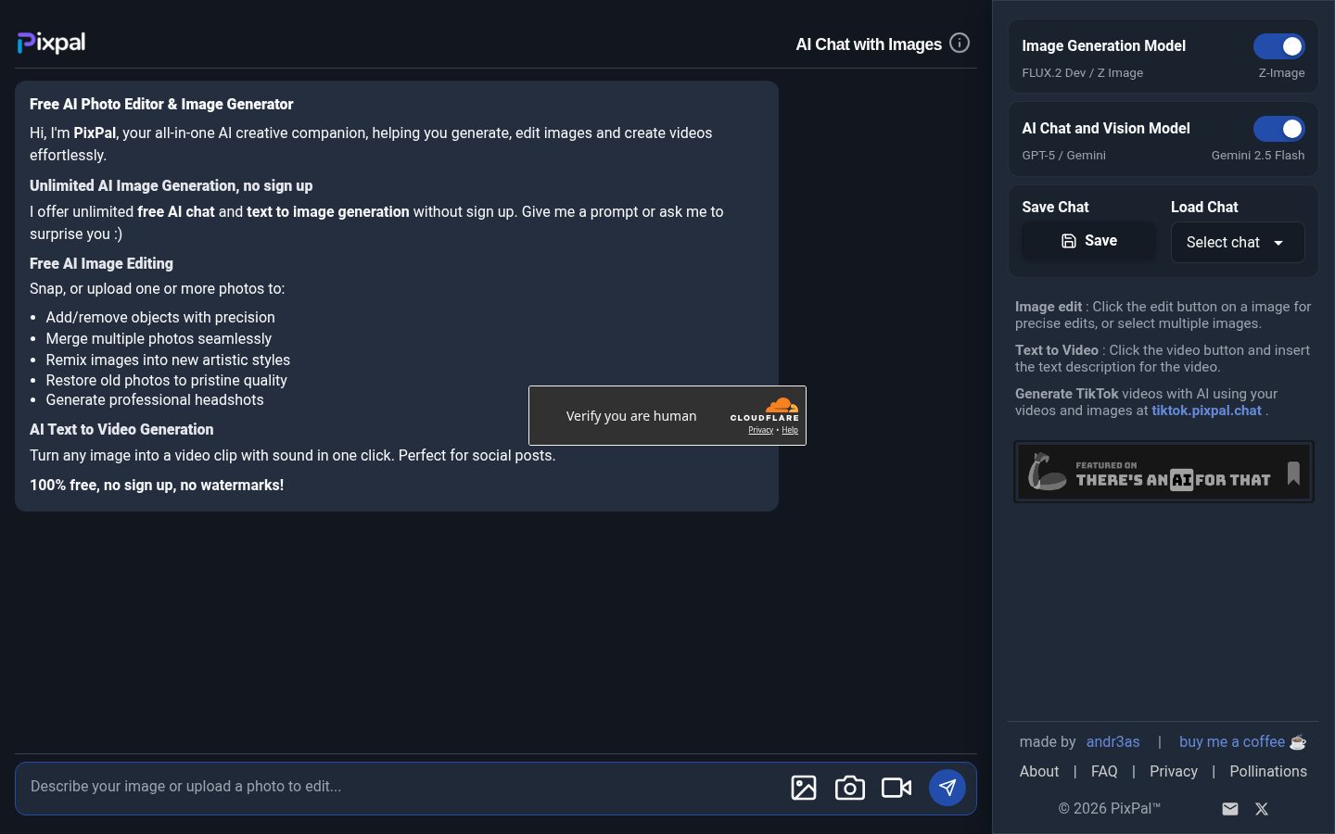Open the info icon beside AI Chat with Images

click(x=960, y=44)
